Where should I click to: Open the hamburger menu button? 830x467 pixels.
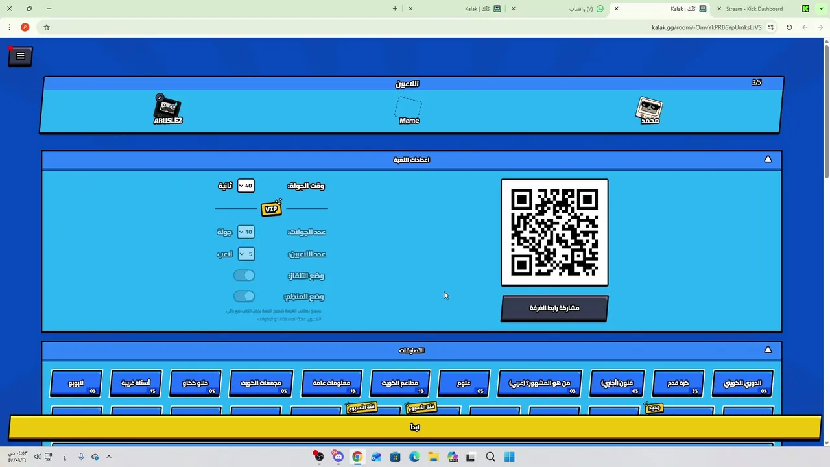point(20,56)
